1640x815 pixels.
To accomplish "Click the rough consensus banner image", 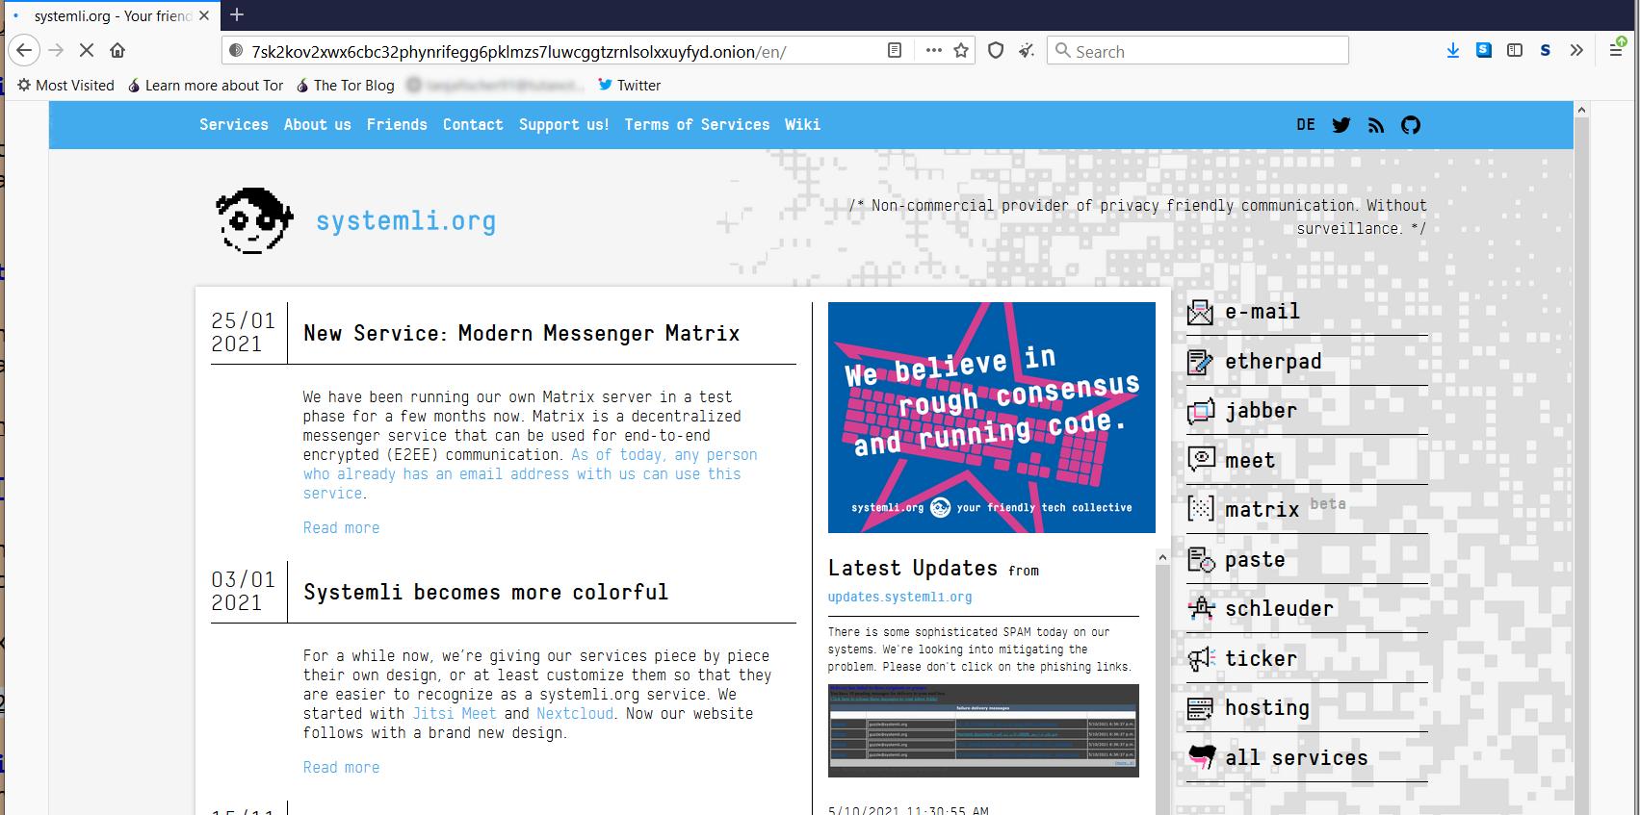I will [992, 418].
